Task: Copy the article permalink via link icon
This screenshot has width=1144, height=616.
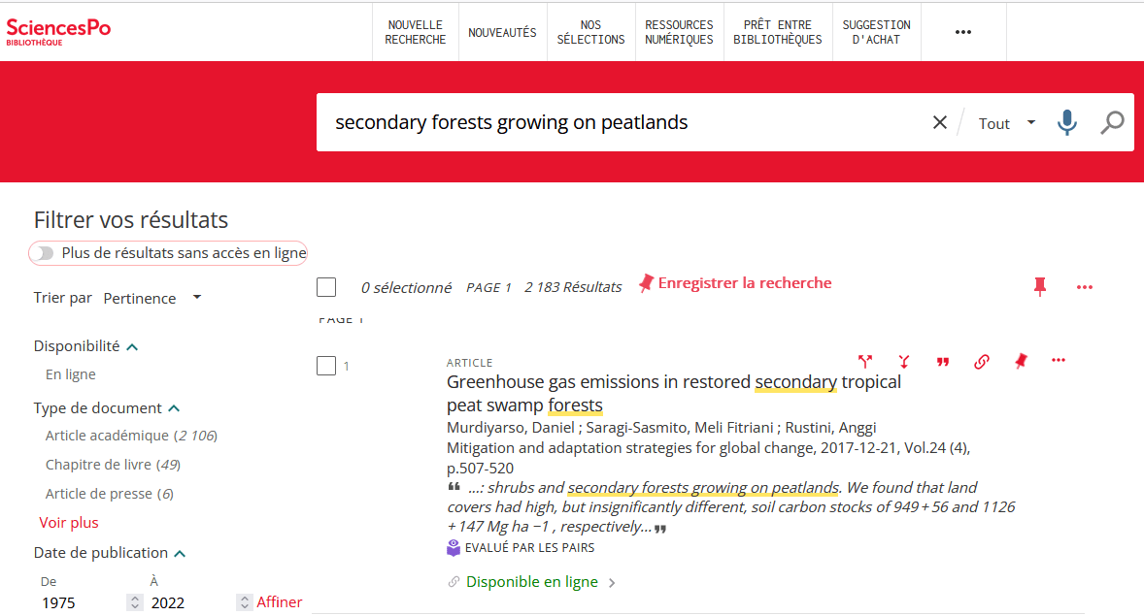Action: pyautogui.click(x=981, y=362)
